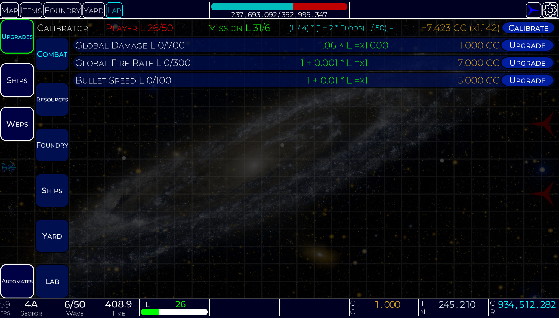Open the Combat upgrades category
Screen dimensions: 559x318
click(x=52, y=54)
